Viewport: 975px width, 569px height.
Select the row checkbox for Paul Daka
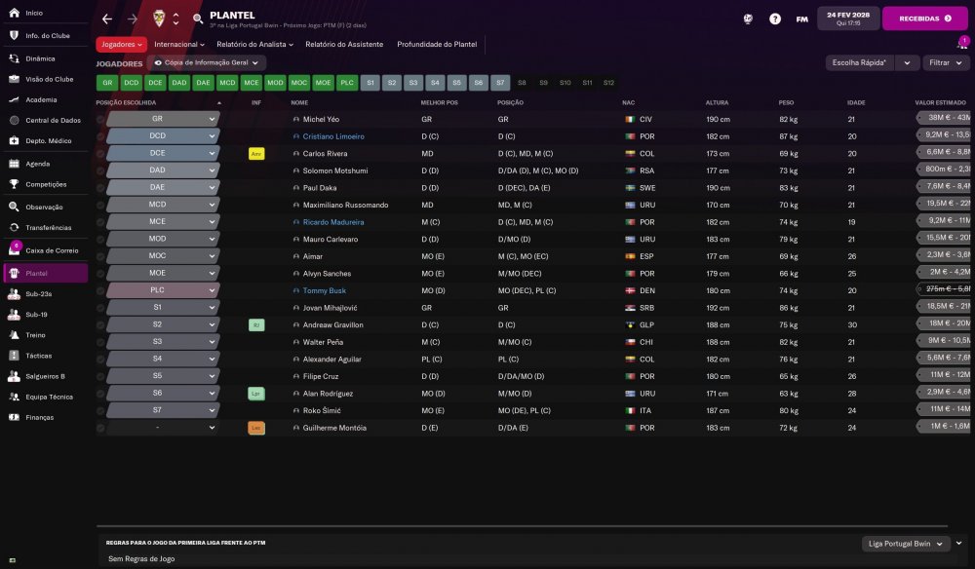pos(100,188)
